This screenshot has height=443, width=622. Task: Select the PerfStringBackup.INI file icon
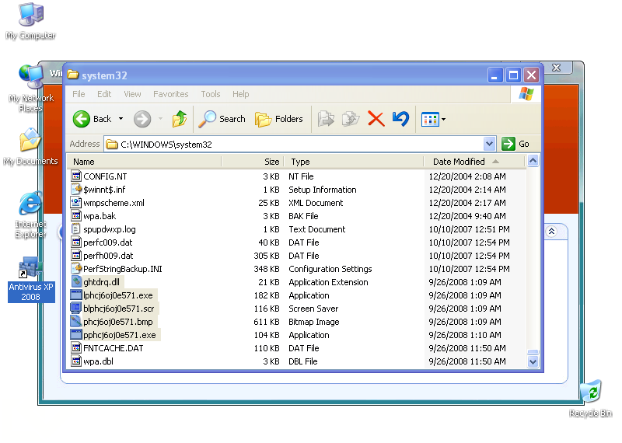(76, 268)
